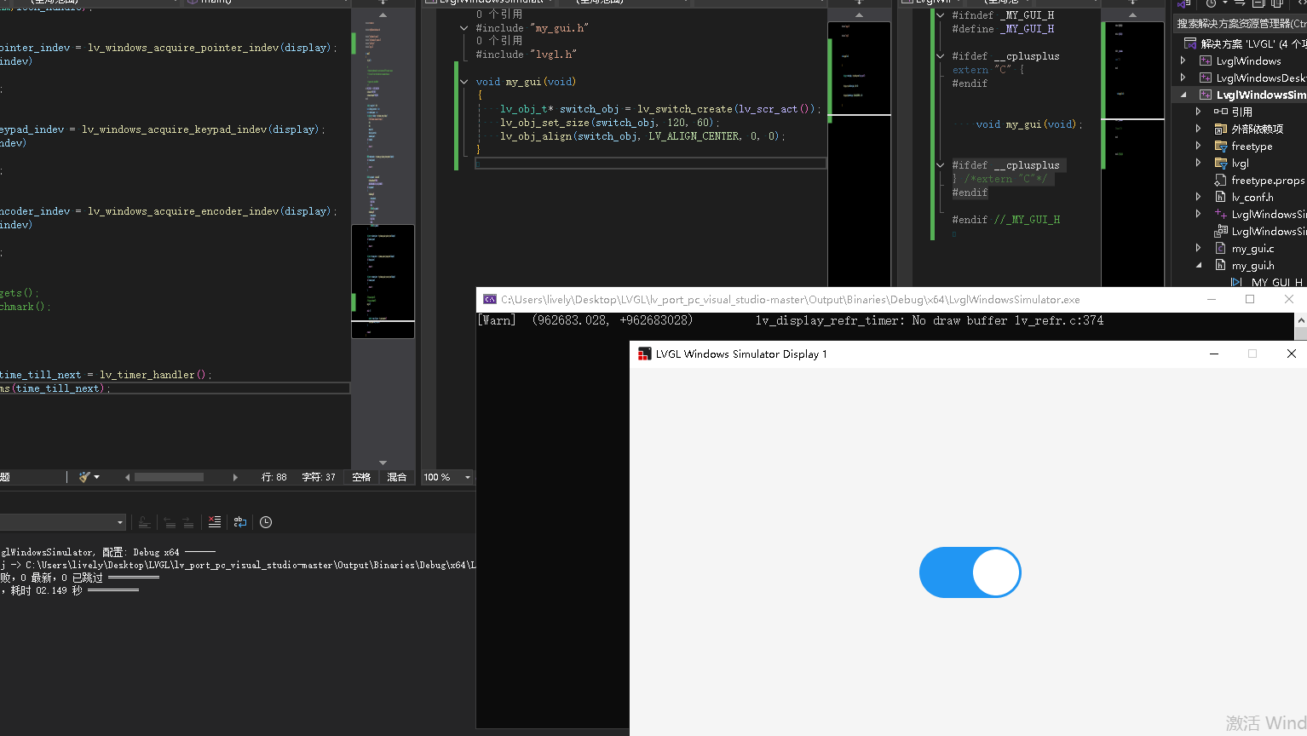Click the my_gui.h header file icon
The height and width of the screenshot is (736, 1307).
coord(1221,266)
